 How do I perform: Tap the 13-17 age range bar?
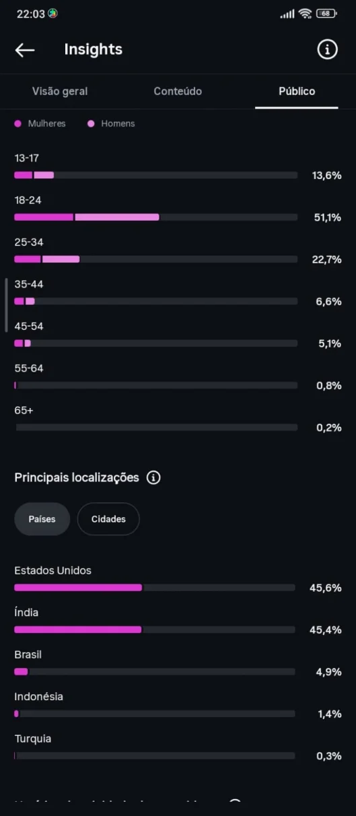[x=156, y=175]
